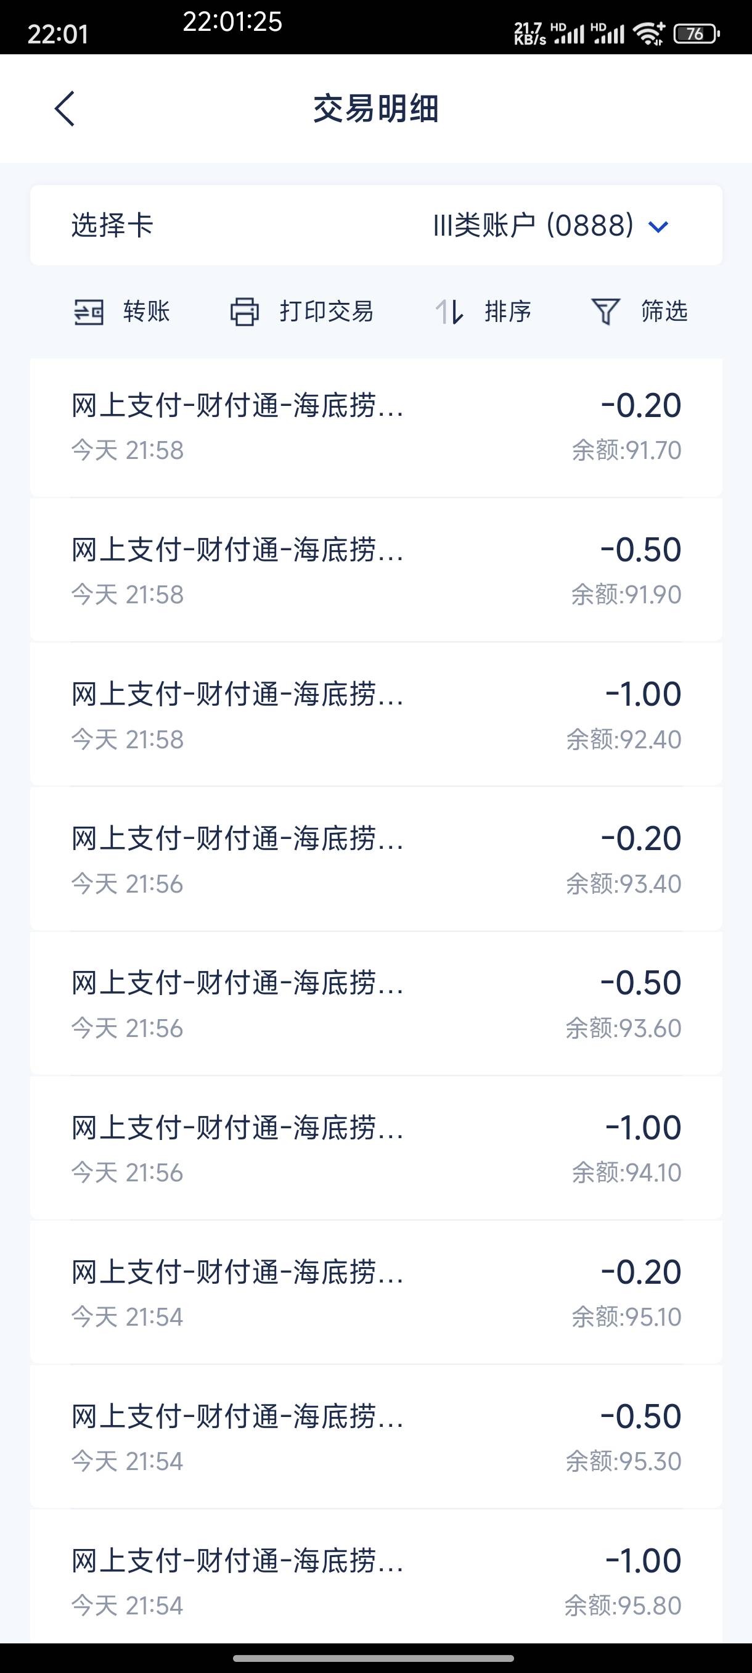
Task: Tap the home gesture bar
Action: [x=374, y=1658]
